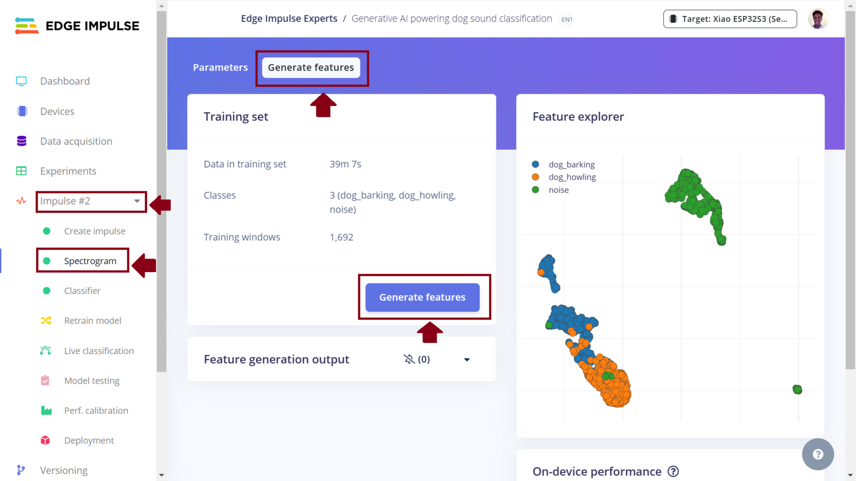The image size is (856, 481).
Task: Click the sidebar scrollbar up arrow
Action: point(162,5)
